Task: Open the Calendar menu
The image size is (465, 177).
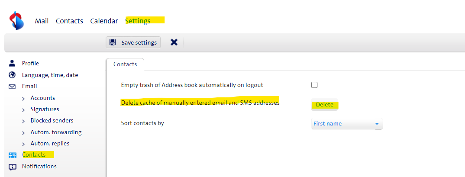Action: 104,21
